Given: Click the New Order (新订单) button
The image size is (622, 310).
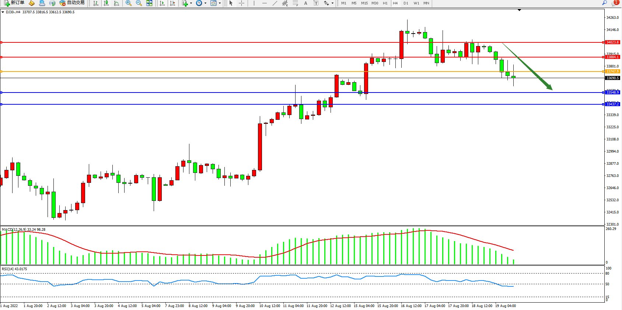Looking at the screenshot, I should click(14, 3).
